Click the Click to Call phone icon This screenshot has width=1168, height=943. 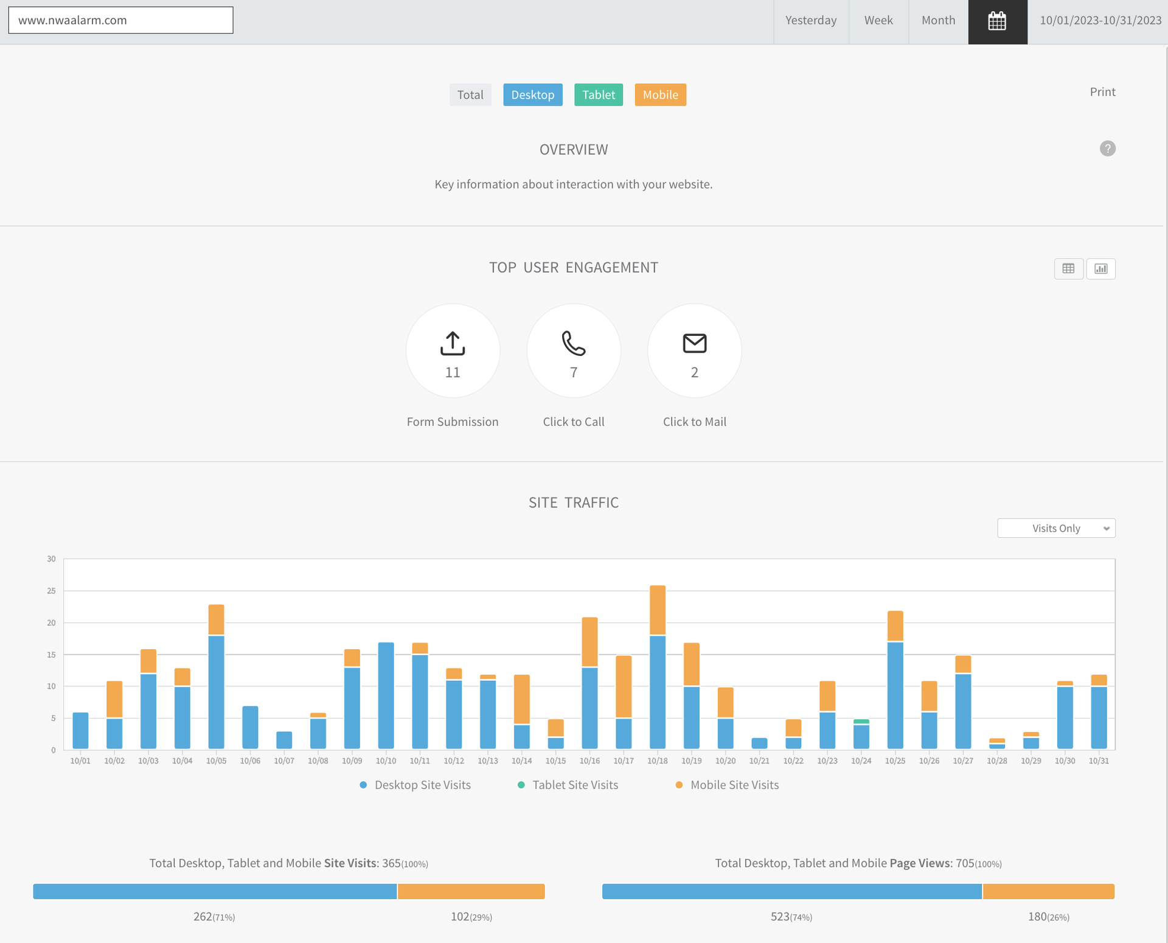(573, 344)
